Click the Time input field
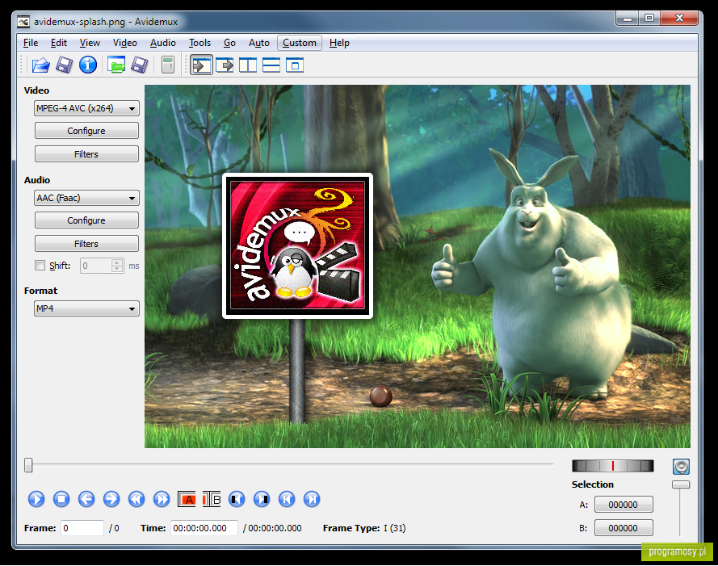This screenshot has width=718, height=566. click(x=204, y=528)
